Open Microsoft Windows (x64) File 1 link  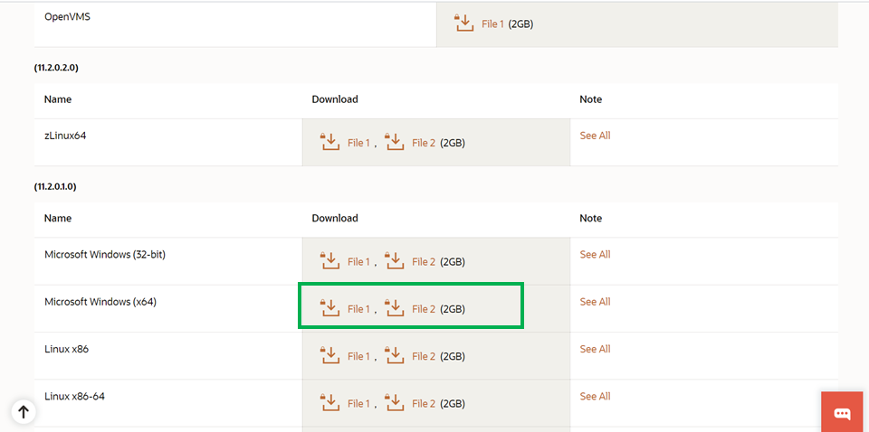pyautogui.click(x=358, y=309)
